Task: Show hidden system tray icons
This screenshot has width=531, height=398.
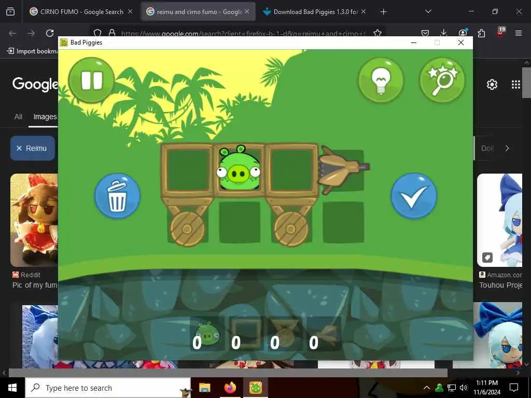Action: pyautogui.click(x=427, y=388)
